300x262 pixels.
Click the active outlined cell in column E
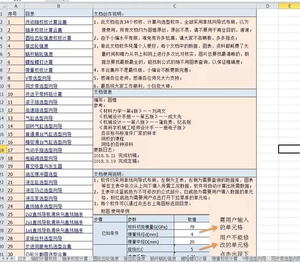point(289,149)
